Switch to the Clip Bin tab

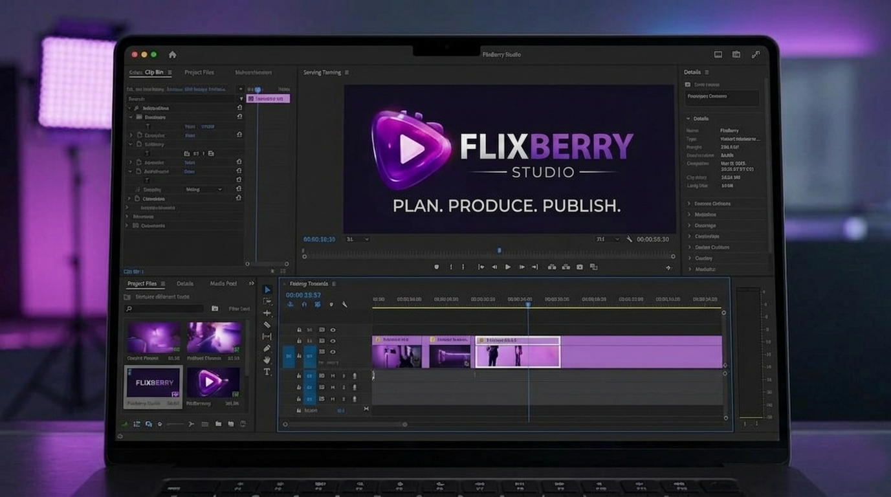(x=154, y=72)
